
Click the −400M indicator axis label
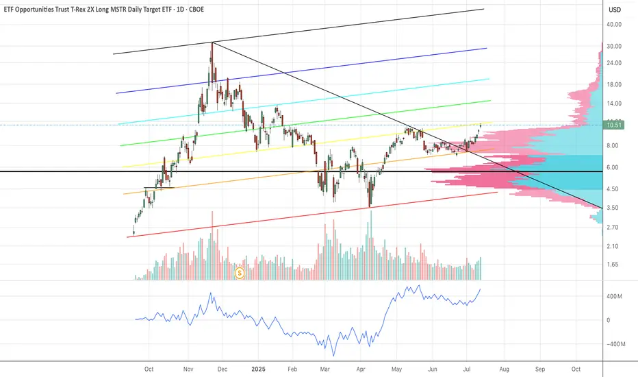(615, 344)
